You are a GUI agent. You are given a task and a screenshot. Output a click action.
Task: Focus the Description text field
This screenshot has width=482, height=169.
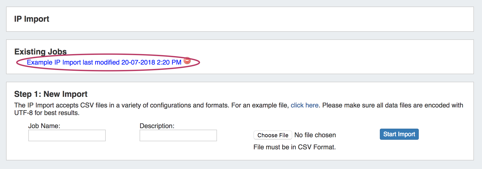(178, 135)
